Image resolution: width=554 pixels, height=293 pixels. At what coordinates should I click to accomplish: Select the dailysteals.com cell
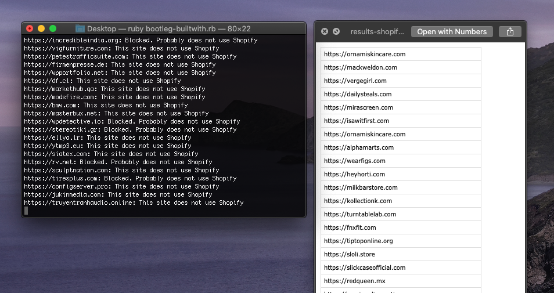coord(401,94)
